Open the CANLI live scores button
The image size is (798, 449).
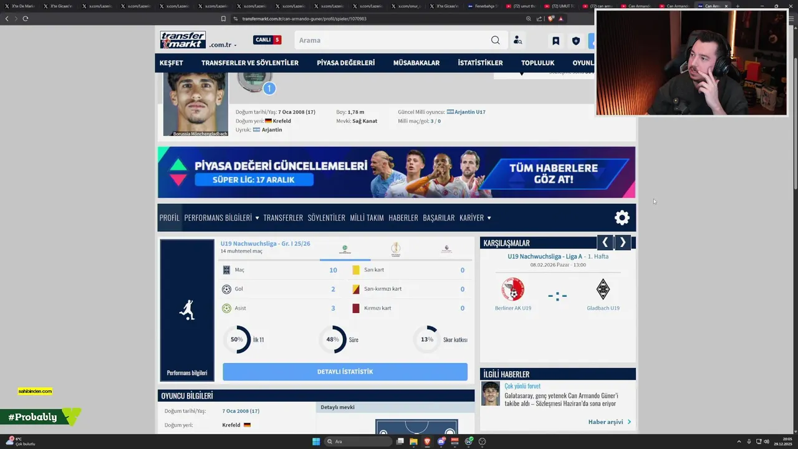click(x=267, y=40)
